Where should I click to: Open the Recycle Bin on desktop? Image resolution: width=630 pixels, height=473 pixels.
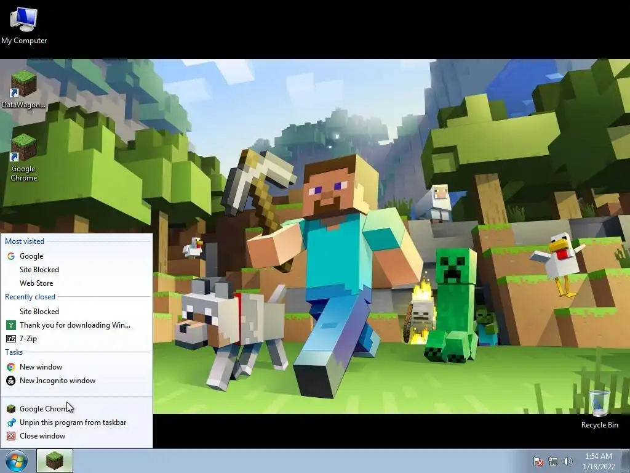(x=599, y=409)
